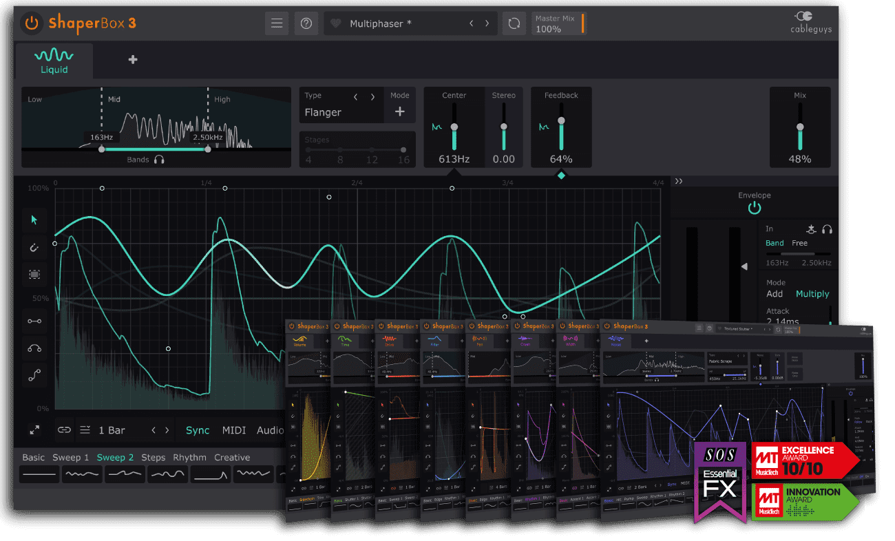Click the refresh randomize preset icon

pos(514,23)
